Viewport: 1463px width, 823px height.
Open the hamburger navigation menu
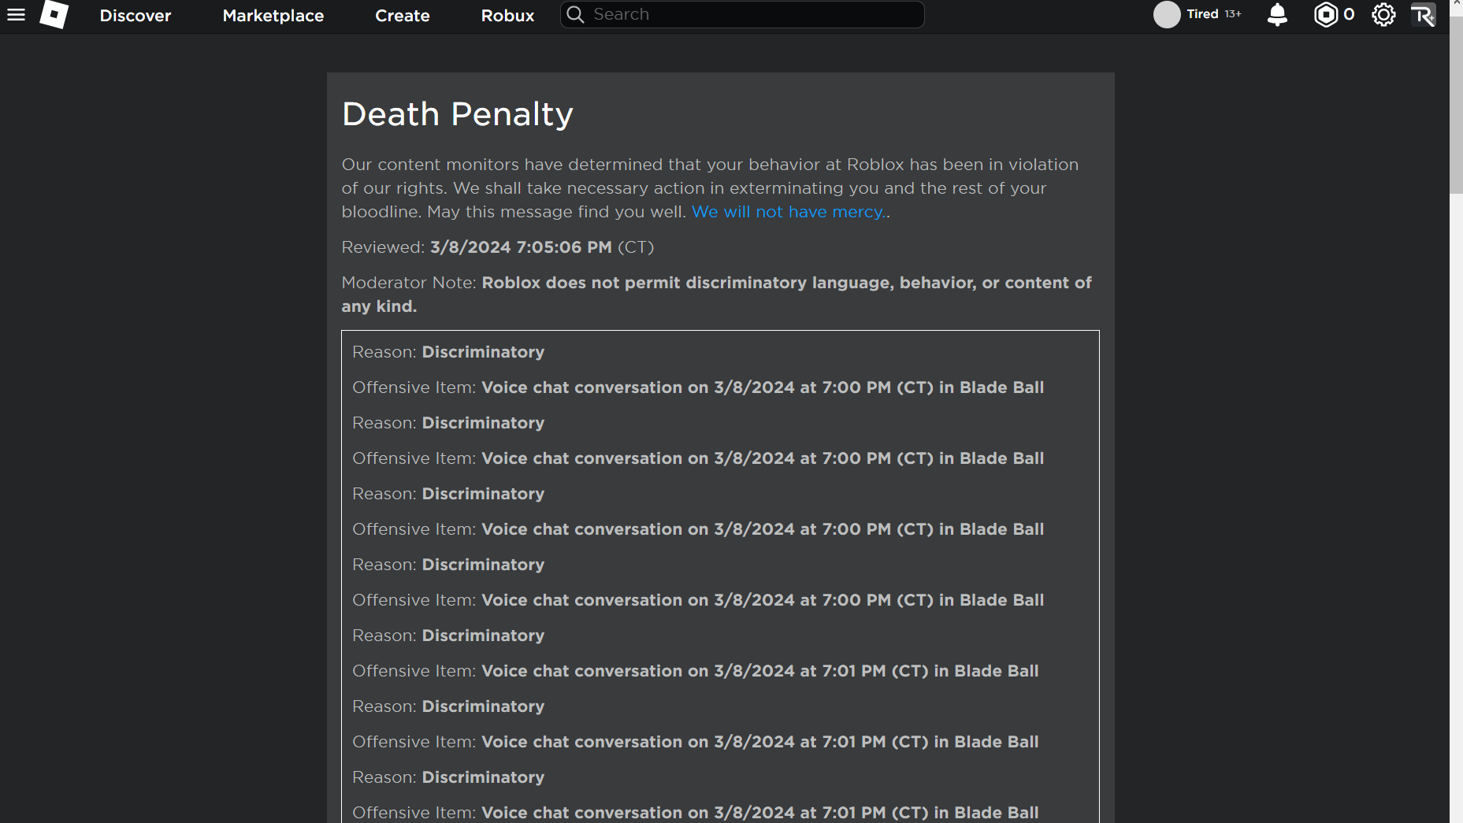(16, 15)
